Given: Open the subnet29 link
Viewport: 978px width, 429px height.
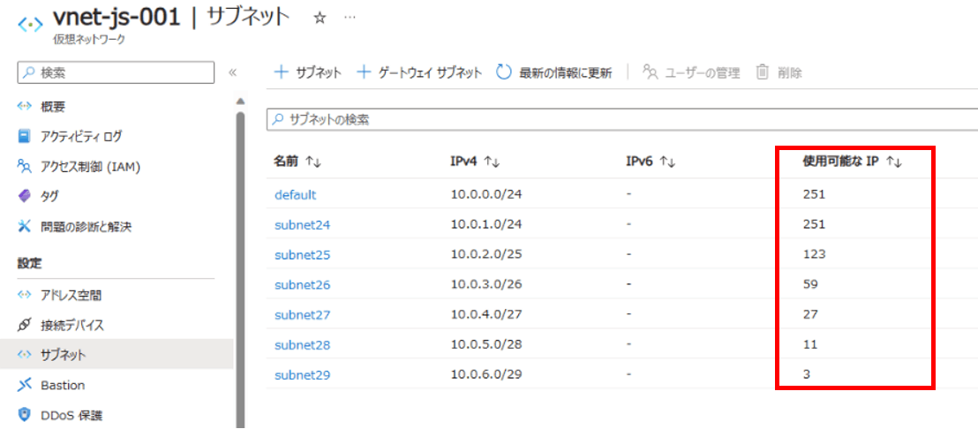Looking at the screenshot, I should [x=302, y=375].
